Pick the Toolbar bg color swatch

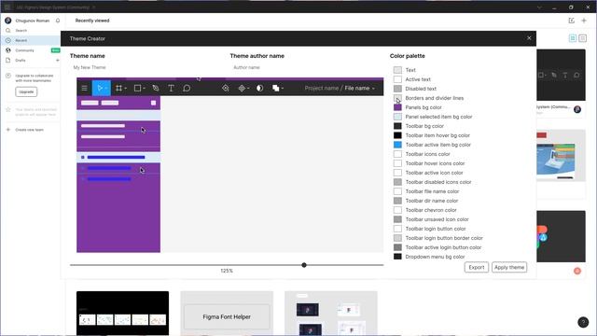click(x=397, y=126)
